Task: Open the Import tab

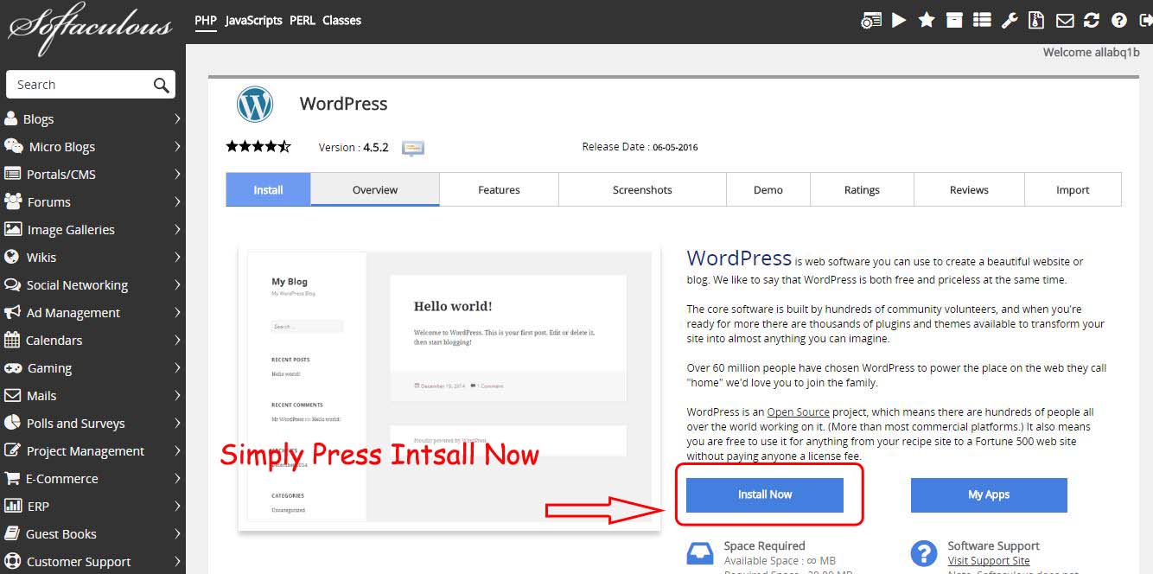Action: pos(1073,189)
